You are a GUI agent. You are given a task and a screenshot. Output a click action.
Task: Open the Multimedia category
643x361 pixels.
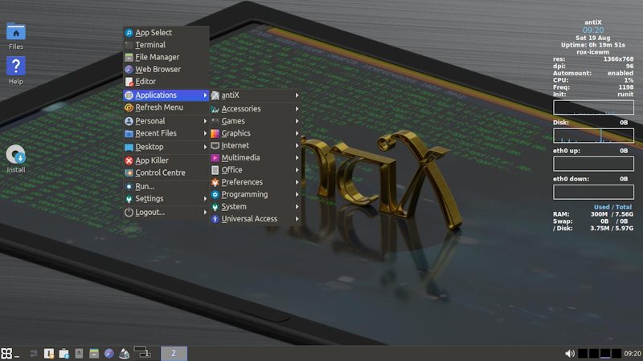tap(255, 157)
